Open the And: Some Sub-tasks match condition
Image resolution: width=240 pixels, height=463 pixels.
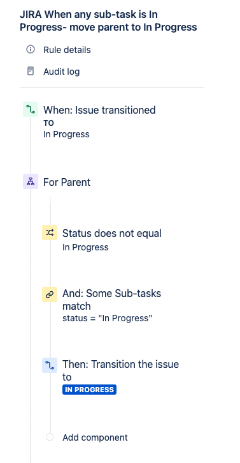[112, 300]
